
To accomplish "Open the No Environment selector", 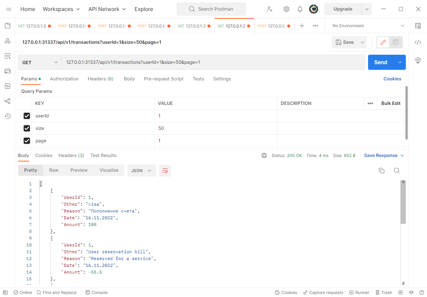I will coord(365,25).
